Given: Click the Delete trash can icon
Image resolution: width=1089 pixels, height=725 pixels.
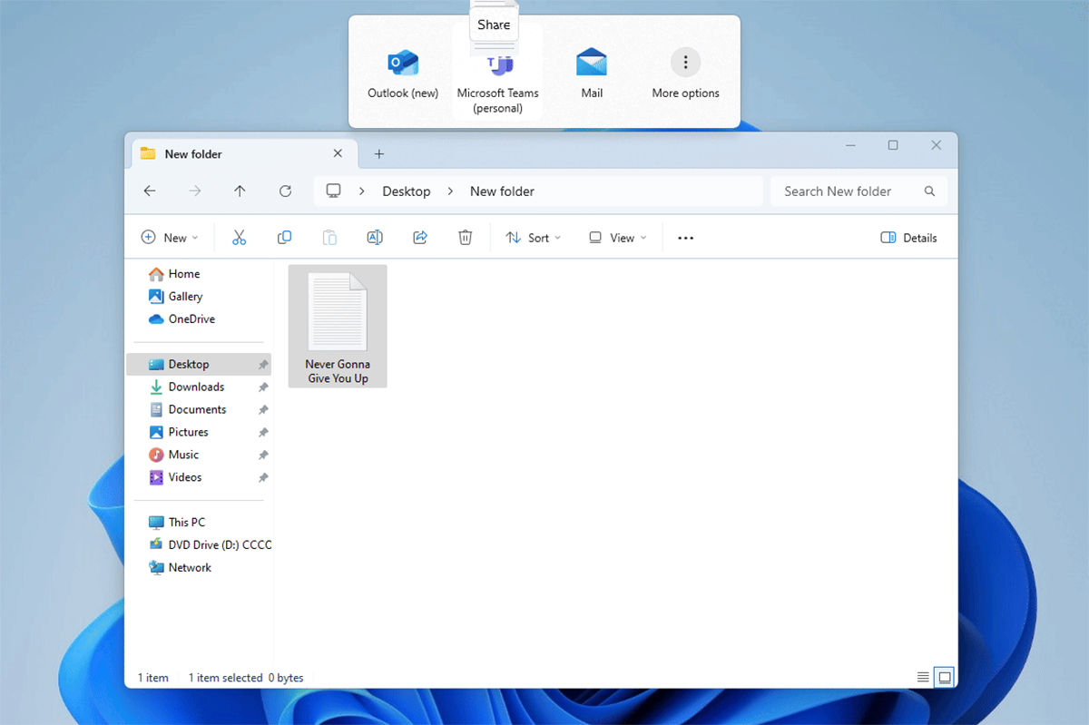Looking at the screenshot, I should 465,238.
